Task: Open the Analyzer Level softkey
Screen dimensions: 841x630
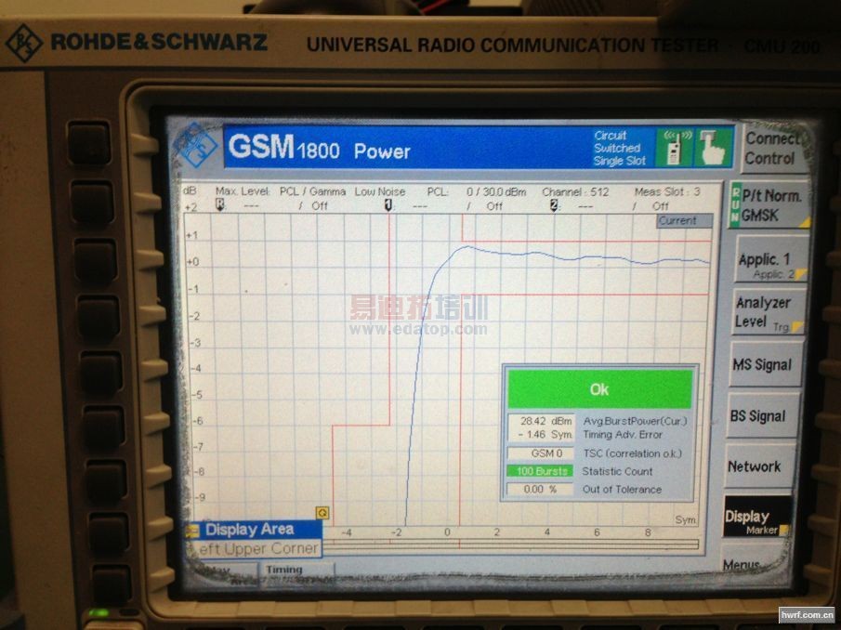Action: [769, 312]
